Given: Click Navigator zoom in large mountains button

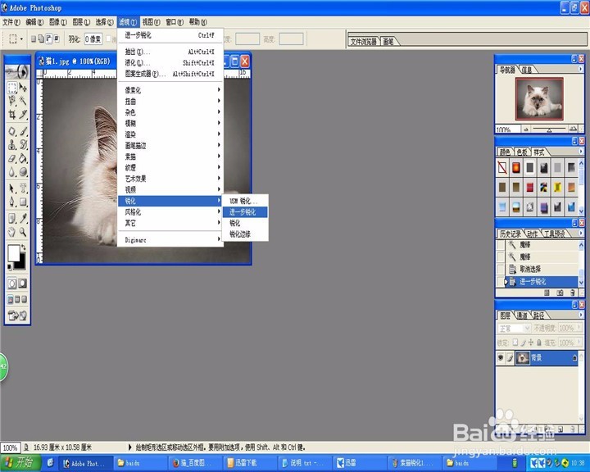Looking at the screenshot, I should pos(573,129).
